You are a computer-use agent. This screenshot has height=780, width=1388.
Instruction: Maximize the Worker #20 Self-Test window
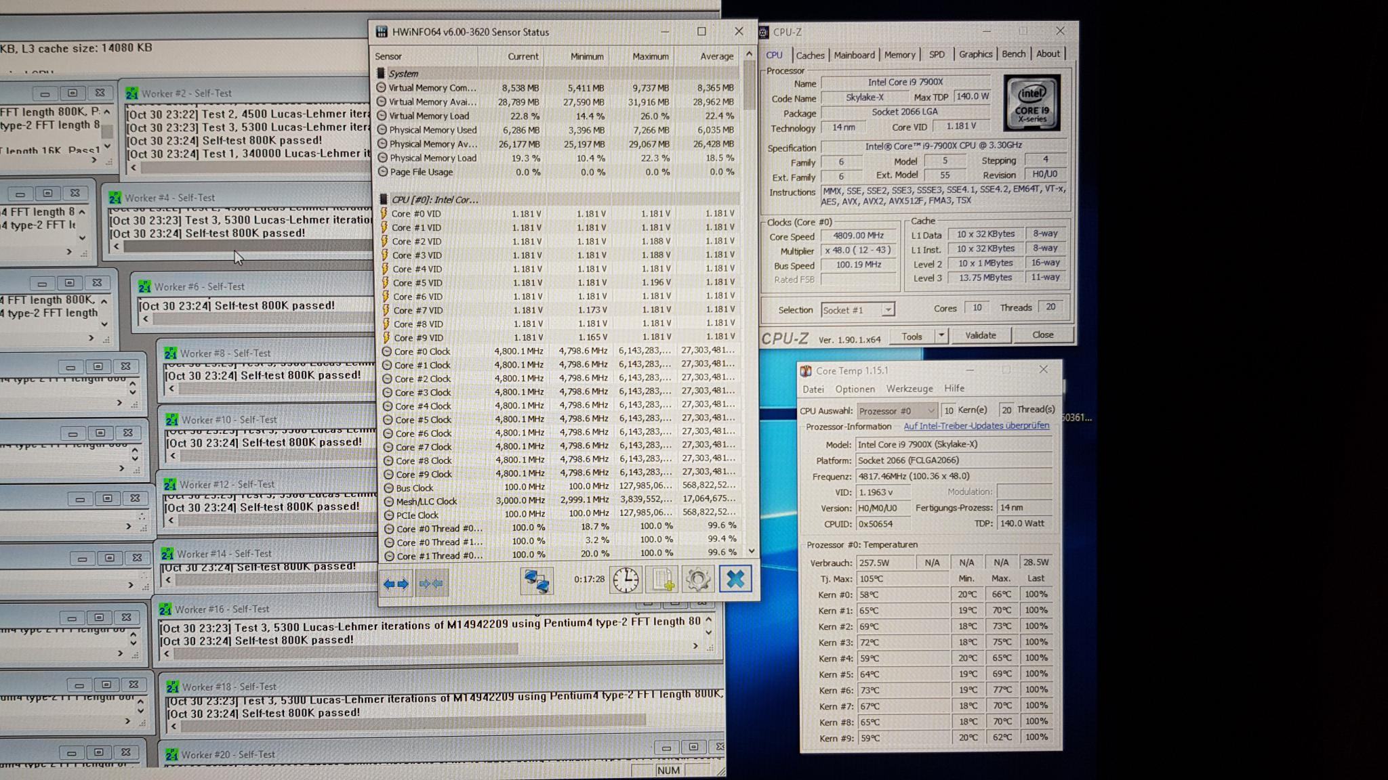[x=693, y=747]
